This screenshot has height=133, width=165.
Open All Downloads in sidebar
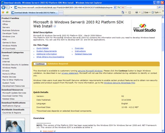(9, 49)
